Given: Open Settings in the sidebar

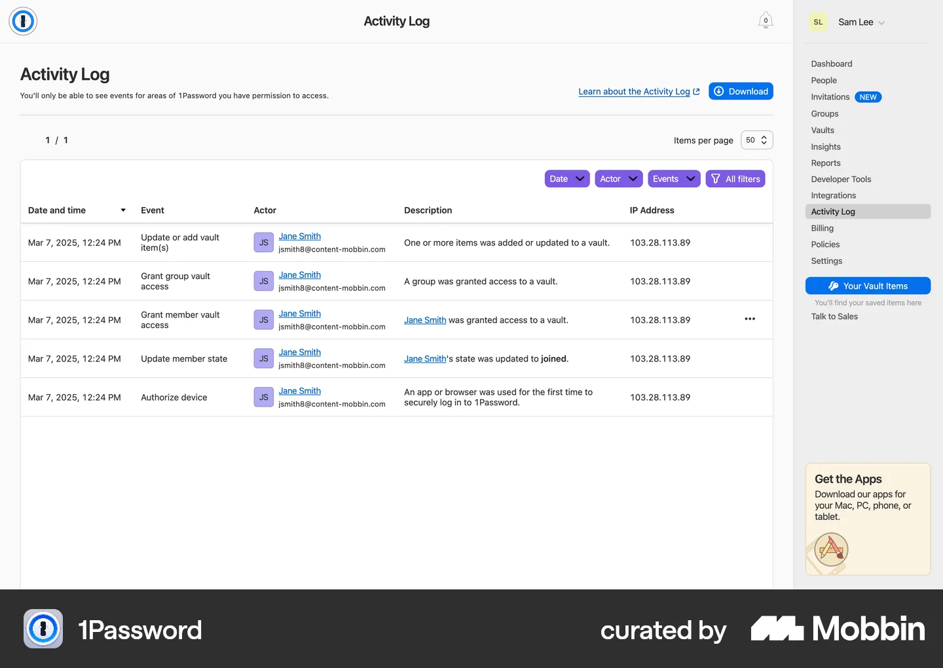Looking at the screenshot, I should click(x=826, y=261).
